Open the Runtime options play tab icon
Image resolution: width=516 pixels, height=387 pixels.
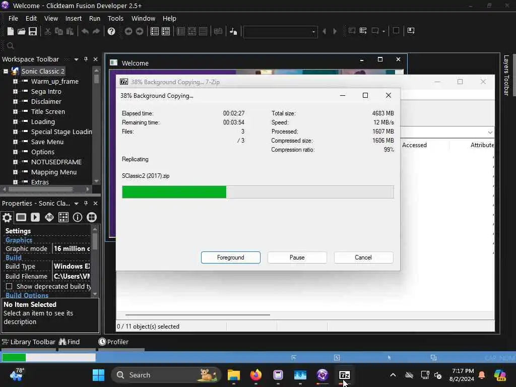(x=35, y=218)
